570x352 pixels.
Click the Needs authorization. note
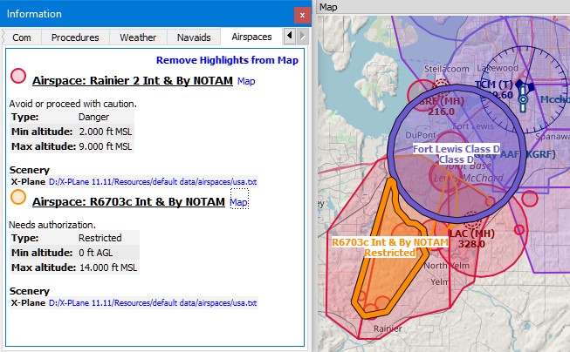coord(52,225)
